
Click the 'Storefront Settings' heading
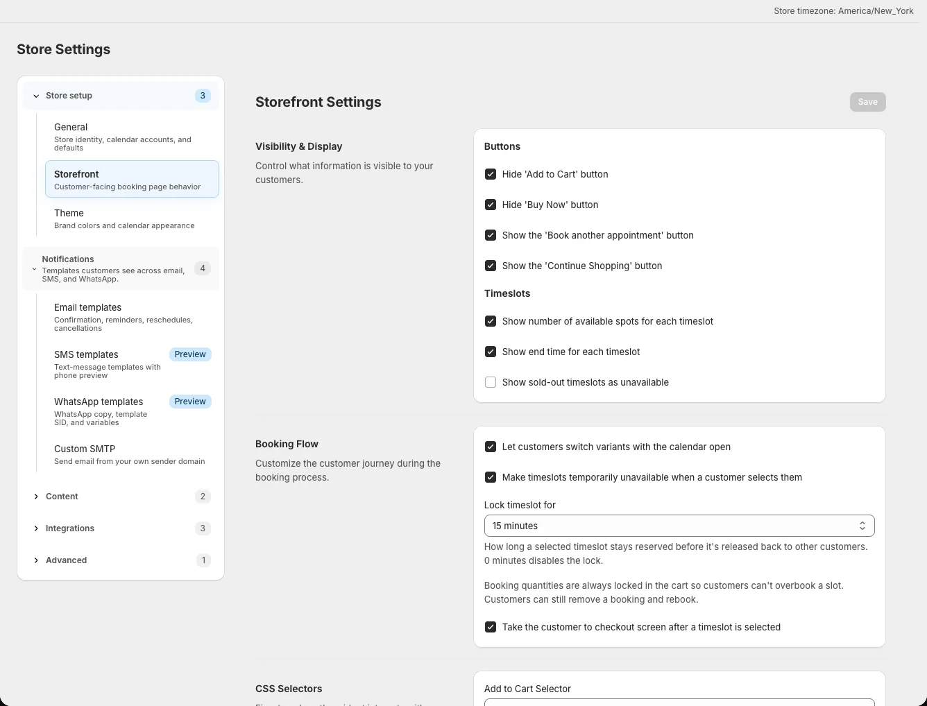click(318, 102)
